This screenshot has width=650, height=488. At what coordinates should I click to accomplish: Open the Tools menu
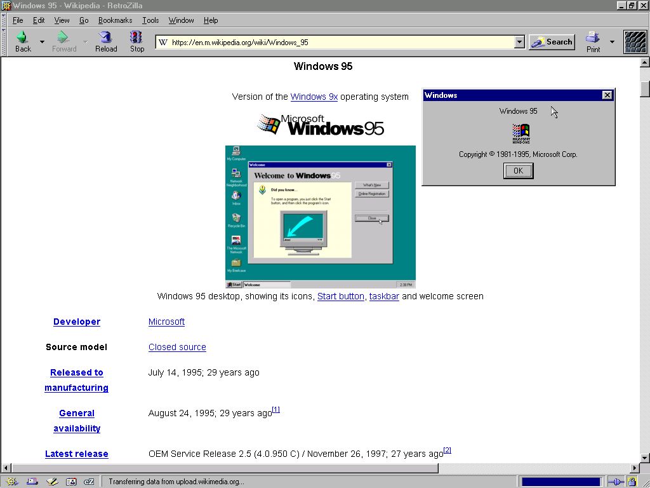[150, 20]
